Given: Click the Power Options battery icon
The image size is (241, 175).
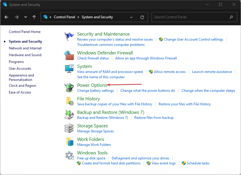Looking at the screenshot, I should pyautogui.click(x=69, y=88).
